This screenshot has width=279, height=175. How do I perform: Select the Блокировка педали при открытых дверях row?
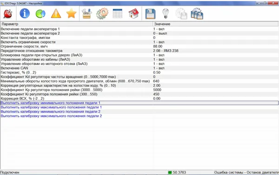[139, 55]
